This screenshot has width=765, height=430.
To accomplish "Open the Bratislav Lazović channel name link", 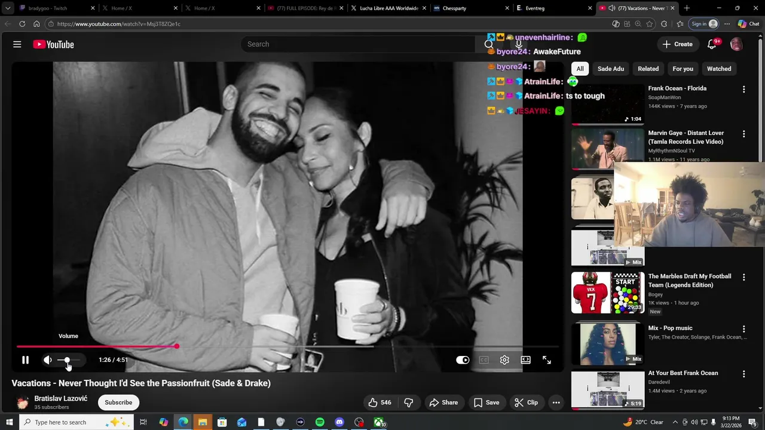I will [61, 398].
